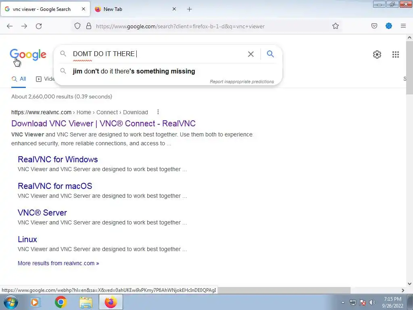
Task: Switch to the New Tab tab
Action: click(x=136, y=9)
